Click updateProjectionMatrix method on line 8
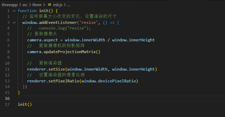 tap(70, 52)
